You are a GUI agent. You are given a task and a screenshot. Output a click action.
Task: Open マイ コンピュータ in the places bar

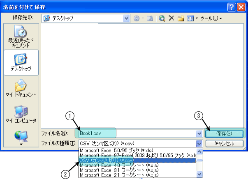[x=21, y=114]
